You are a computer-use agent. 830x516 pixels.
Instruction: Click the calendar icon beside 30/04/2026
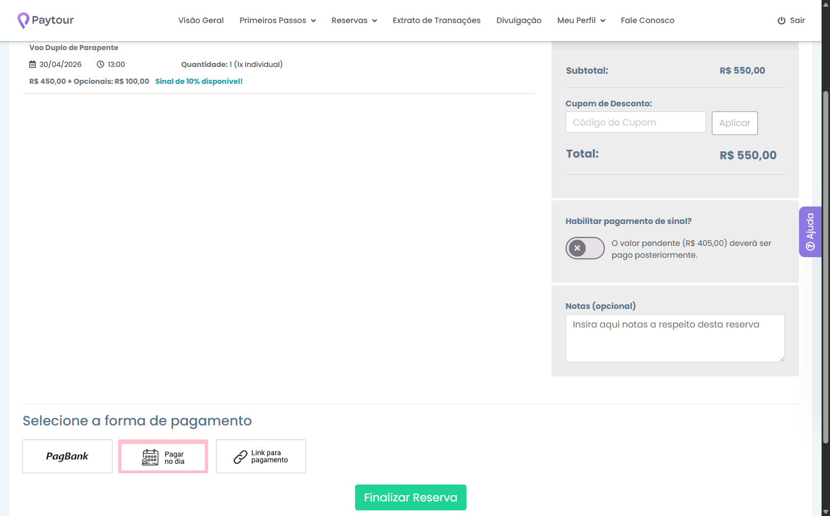33,65
